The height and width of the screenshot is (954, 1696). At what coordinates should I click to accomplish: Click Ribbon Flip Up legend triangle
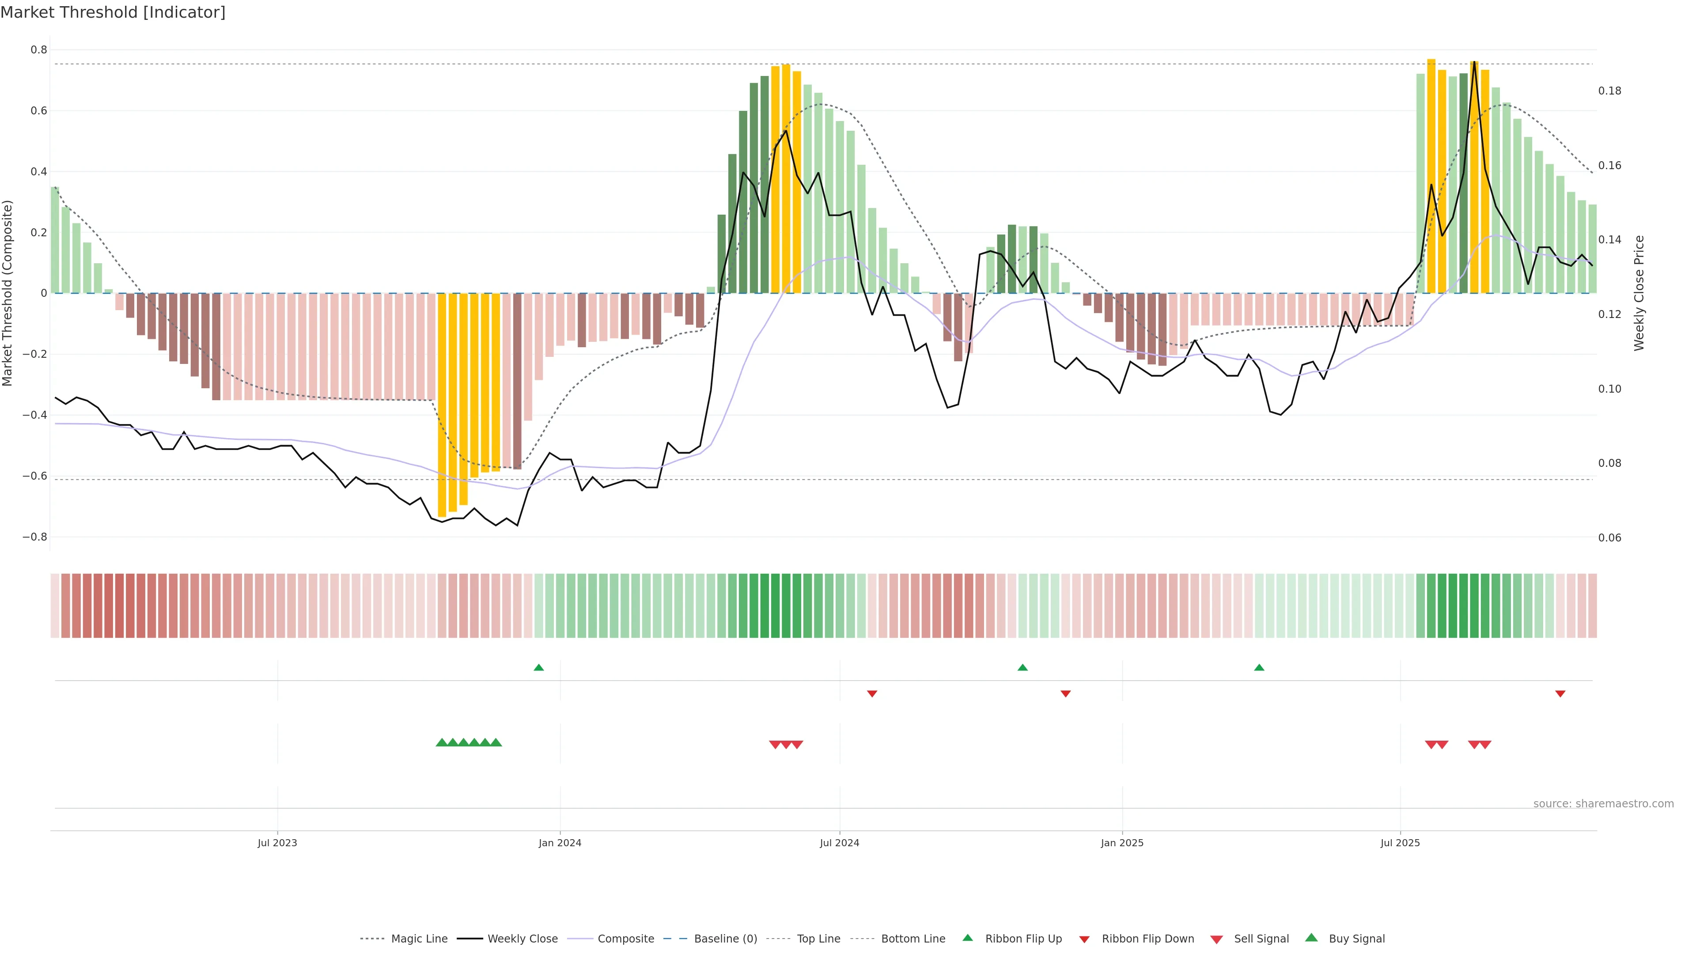click(x=967, y=938)
